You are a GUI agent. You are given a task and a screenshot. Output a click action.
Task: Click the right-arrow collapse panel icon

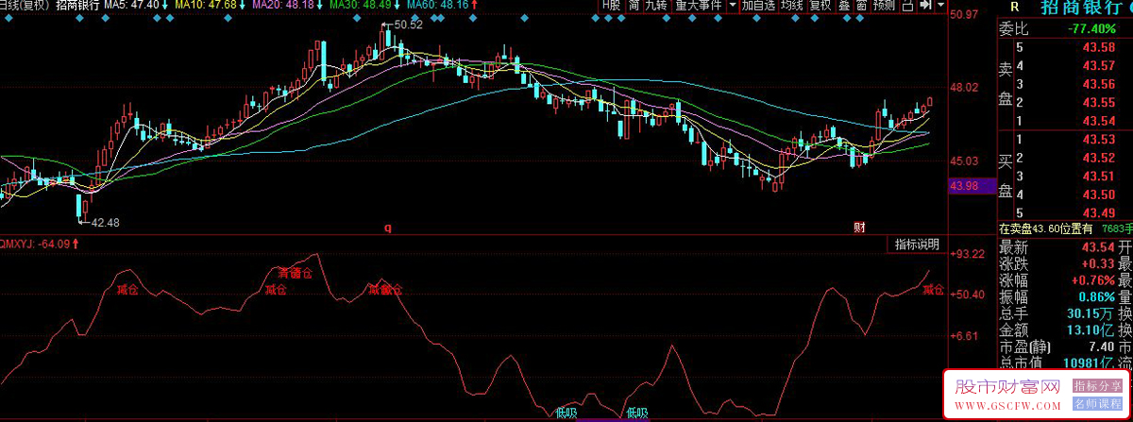(926, 6)
